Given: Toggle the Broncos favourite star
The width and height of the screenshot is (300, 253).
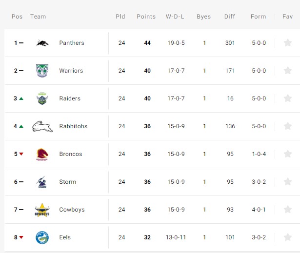Looking at the screenshot, I should tap(288, 154).
